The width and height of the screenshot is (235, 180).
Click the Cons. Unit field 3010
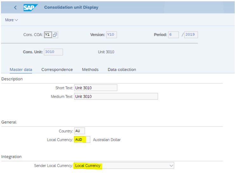coord(53,52)
